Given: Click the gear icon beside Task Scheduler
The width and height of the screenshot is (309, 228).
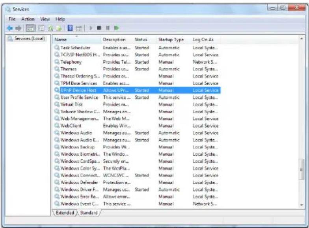Looking at the screenshot, I should pos(57,47).
